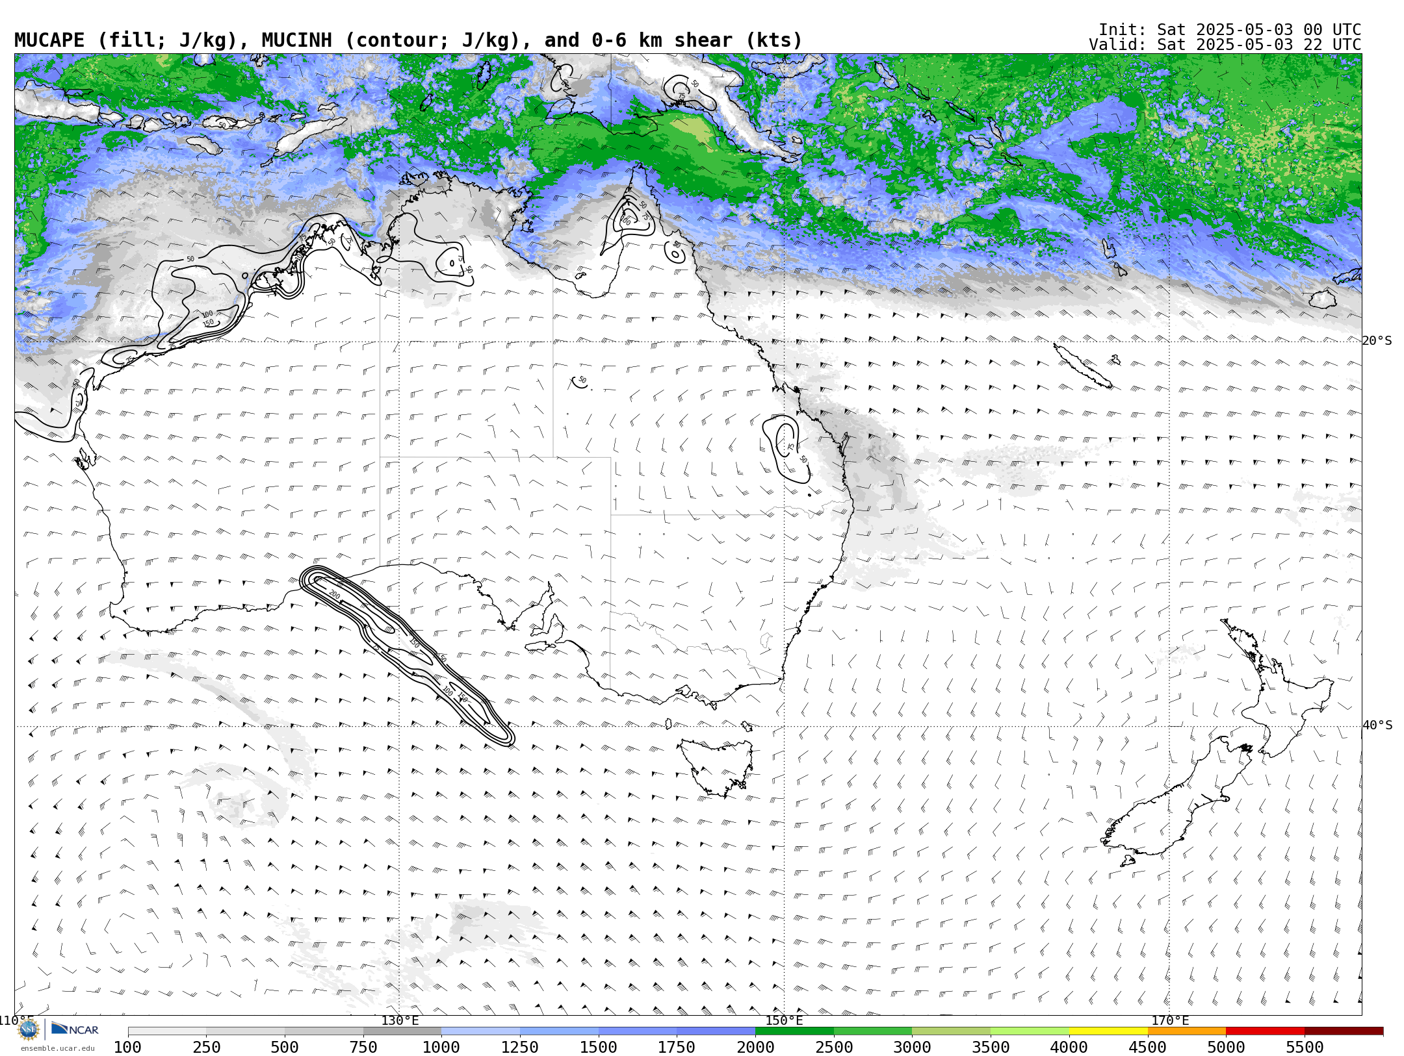The image size is (1404, 1056).
Task: Click the colorbar label 5000
Action: 1227,1047
